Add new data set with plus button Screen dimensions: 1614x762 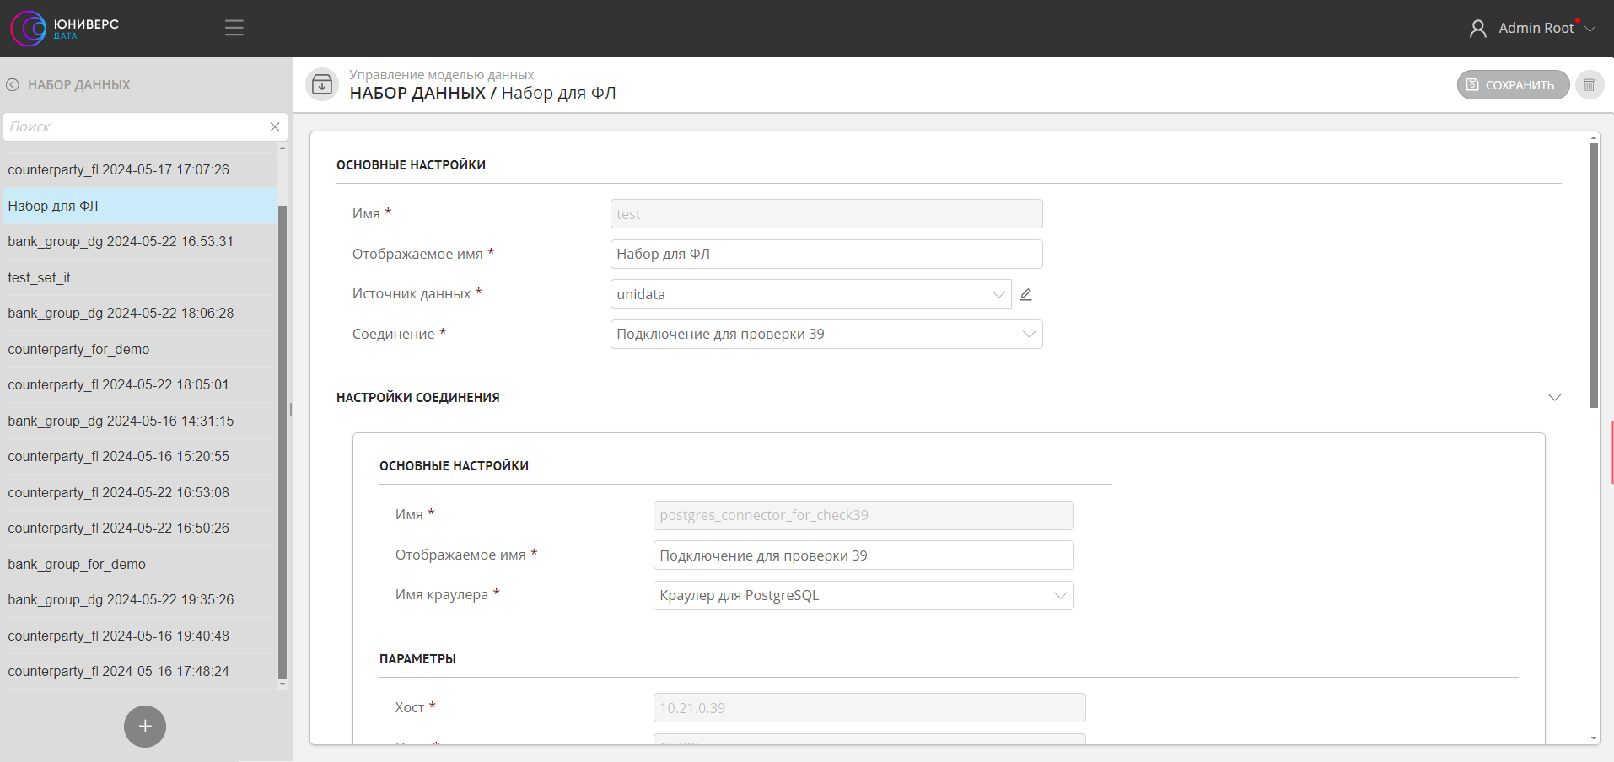(x=145, y=726)
